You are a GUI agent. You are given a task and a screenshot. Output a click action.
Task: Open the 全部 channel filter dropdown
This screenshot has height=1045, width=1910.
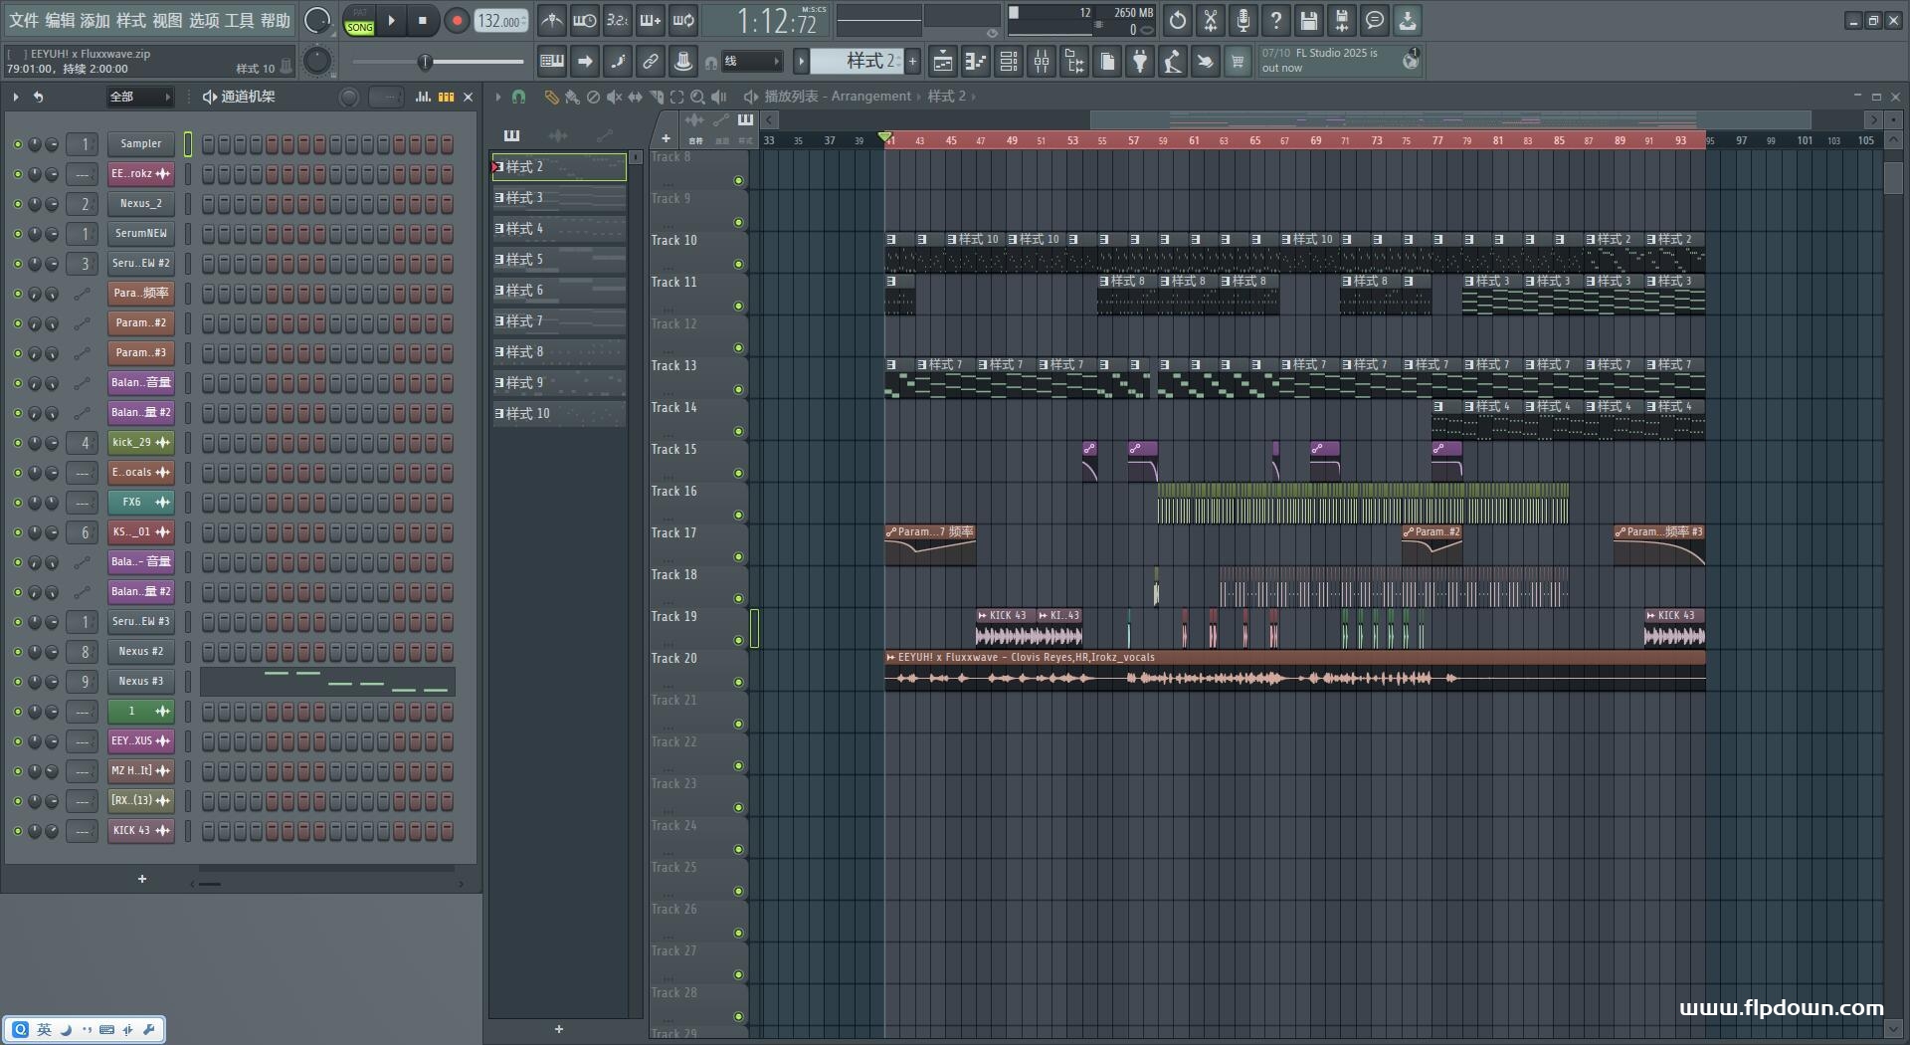(139, 97)
